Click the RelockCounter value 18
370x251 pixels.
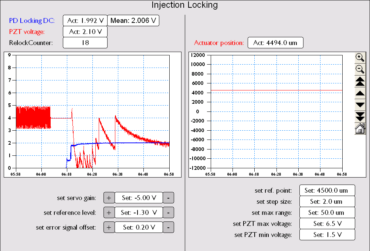tap(85, 43)
